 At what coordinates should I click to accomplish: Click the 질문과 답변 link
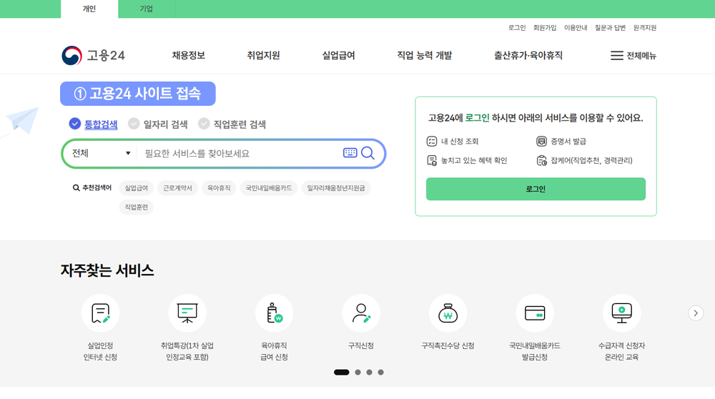click(610, 28)
